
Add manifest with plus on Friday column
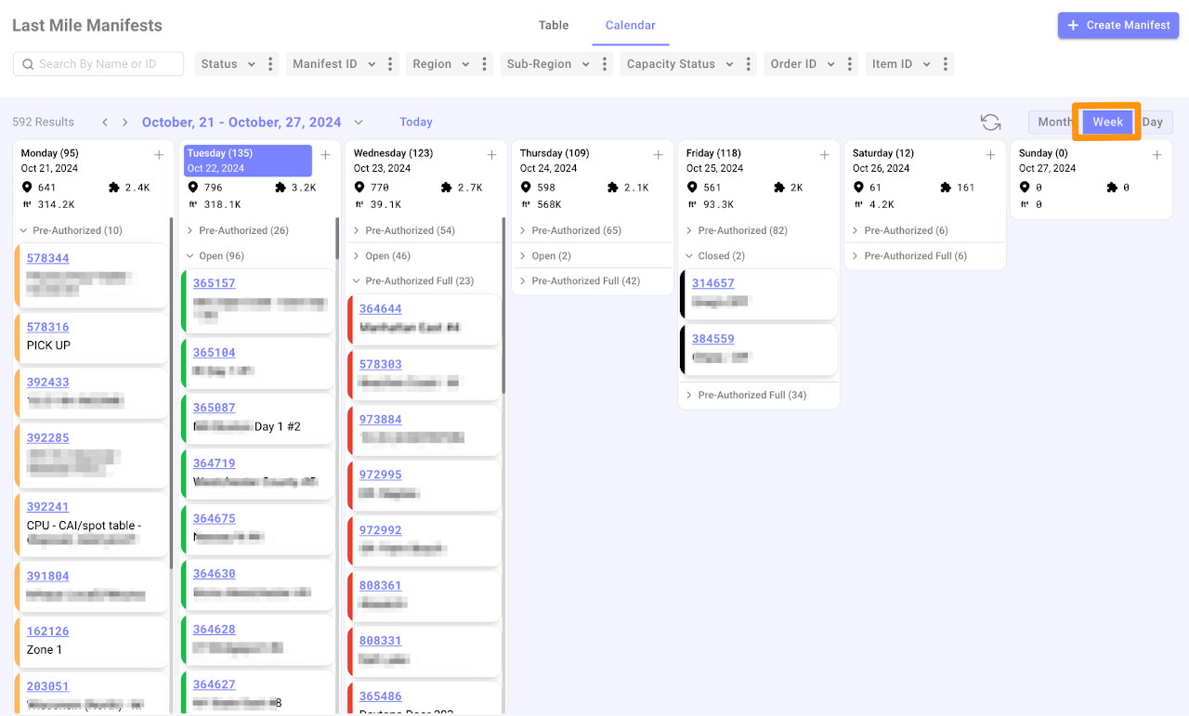click(x=824, y=155)
